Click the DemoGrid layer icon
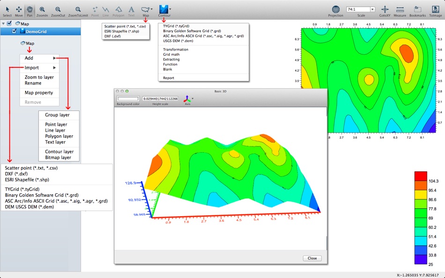 pos(22,31)
